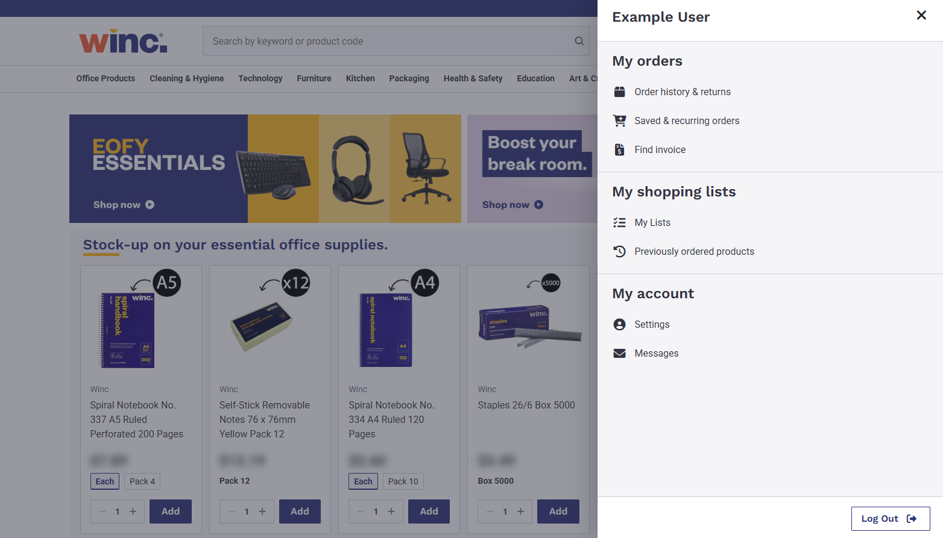Viewport: 943px width, 538px height.
Task: Open the Kitchen menu
Action: tap(361, 78)
